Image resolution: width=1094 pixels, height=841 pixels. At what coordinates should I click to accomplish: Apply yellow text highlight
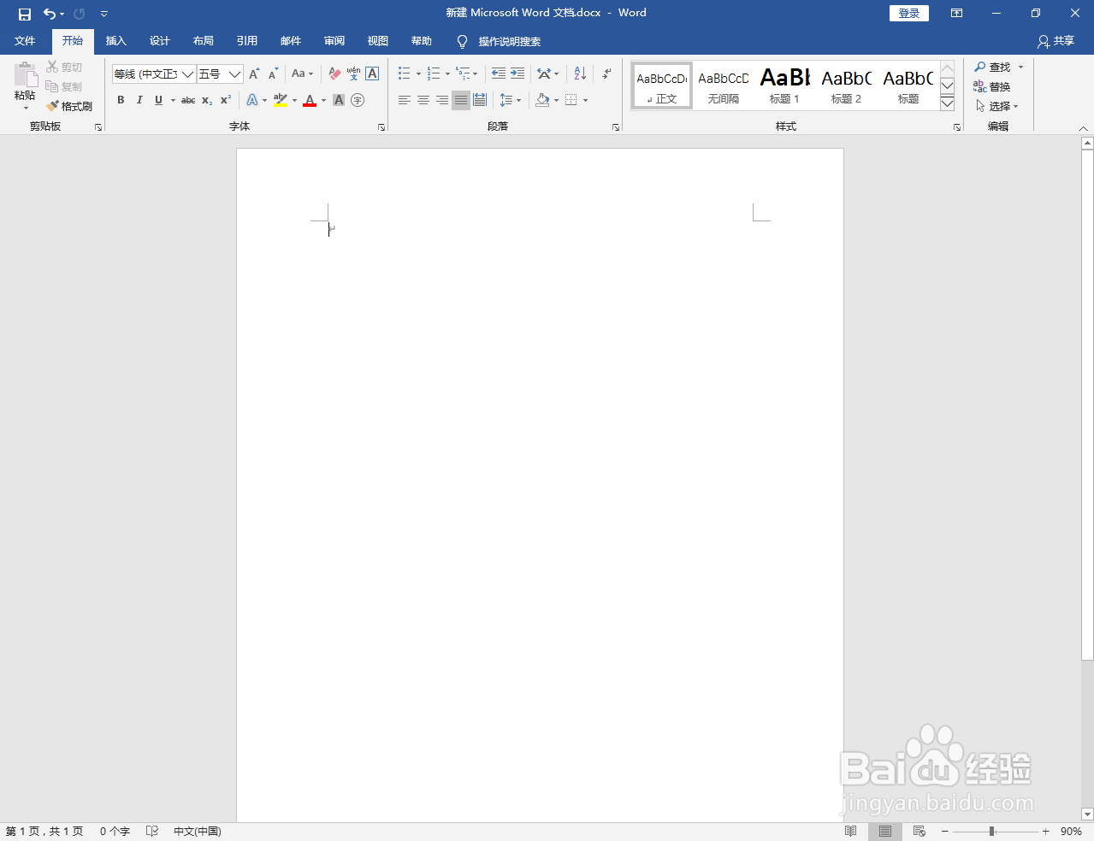point(281,100)
